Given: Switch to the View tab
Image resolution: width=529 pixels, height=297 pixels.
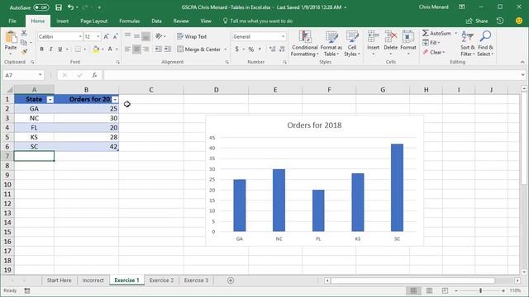Looking at the screenshot, I should [206, 21].
